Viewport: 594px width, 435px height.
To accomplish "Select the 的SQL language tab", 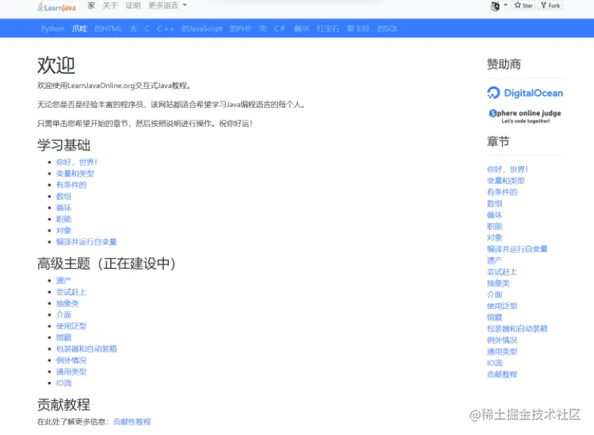I will (387, 28).
